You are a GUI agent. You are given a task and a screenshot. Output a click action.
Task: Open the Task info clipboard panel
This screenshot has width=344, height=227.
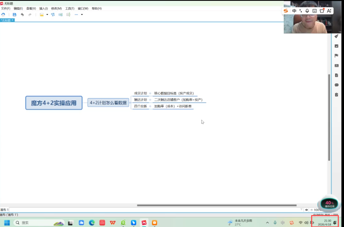[336, 95]
